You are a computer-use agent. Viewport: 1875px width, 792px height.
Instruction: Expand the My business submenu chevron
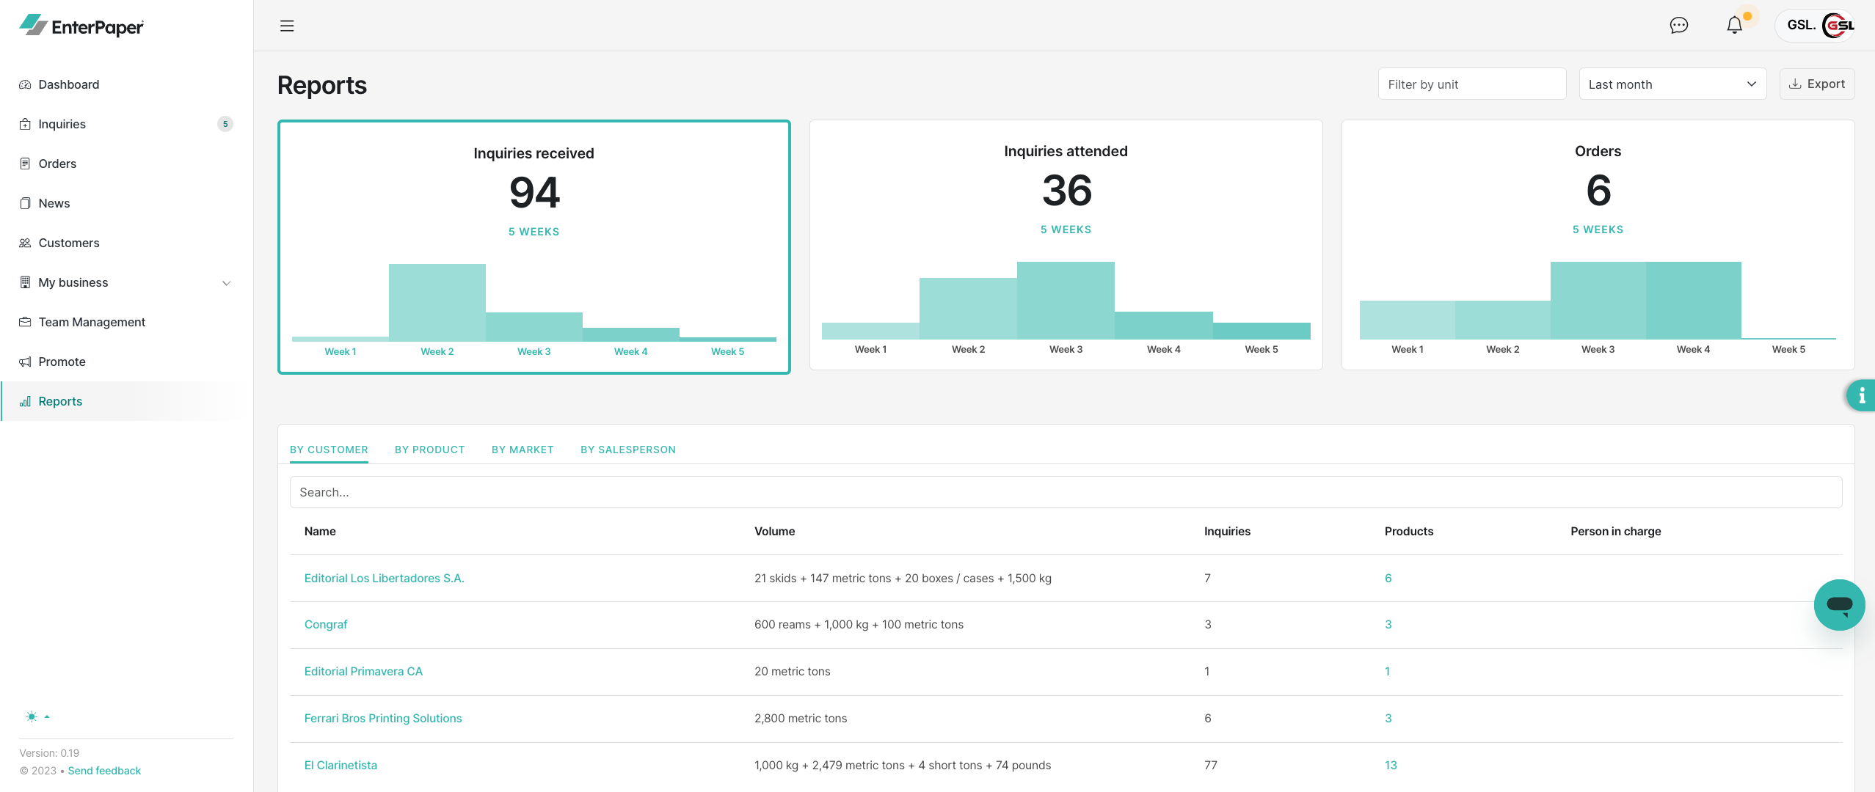(x=226, y=283)
